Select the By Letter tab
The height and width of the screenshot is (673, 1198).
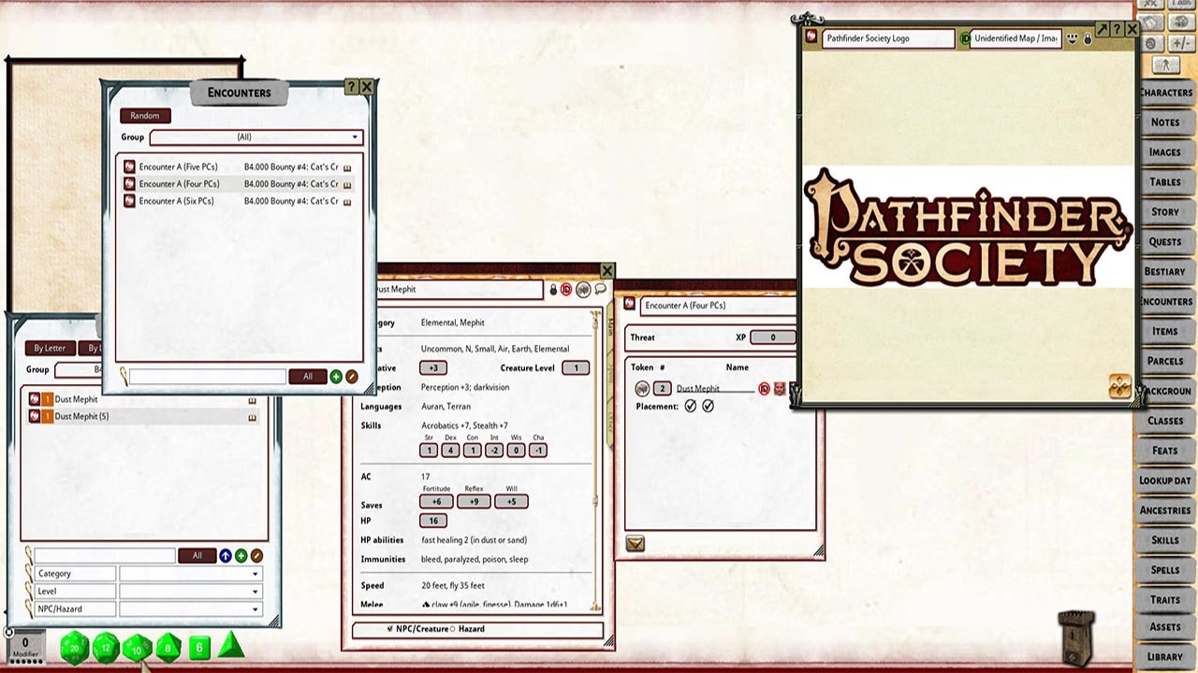[49, 348]
